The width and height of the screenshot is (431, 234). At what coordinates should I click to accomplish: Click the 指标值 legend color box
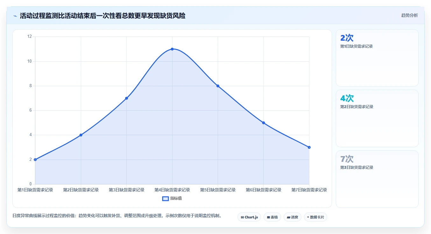166,198
